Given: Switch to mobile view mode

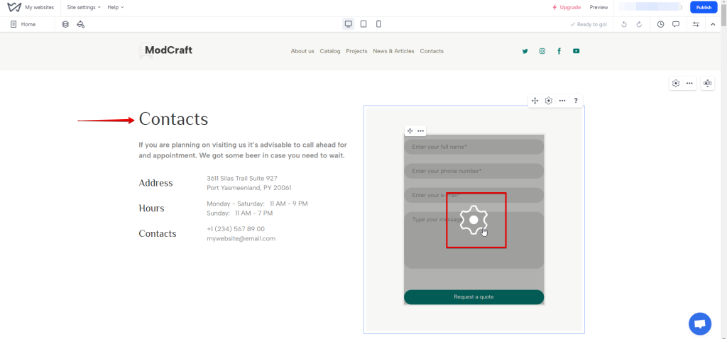Looking at the screenshot, I should pyautogui.click(x=378, y=24).
